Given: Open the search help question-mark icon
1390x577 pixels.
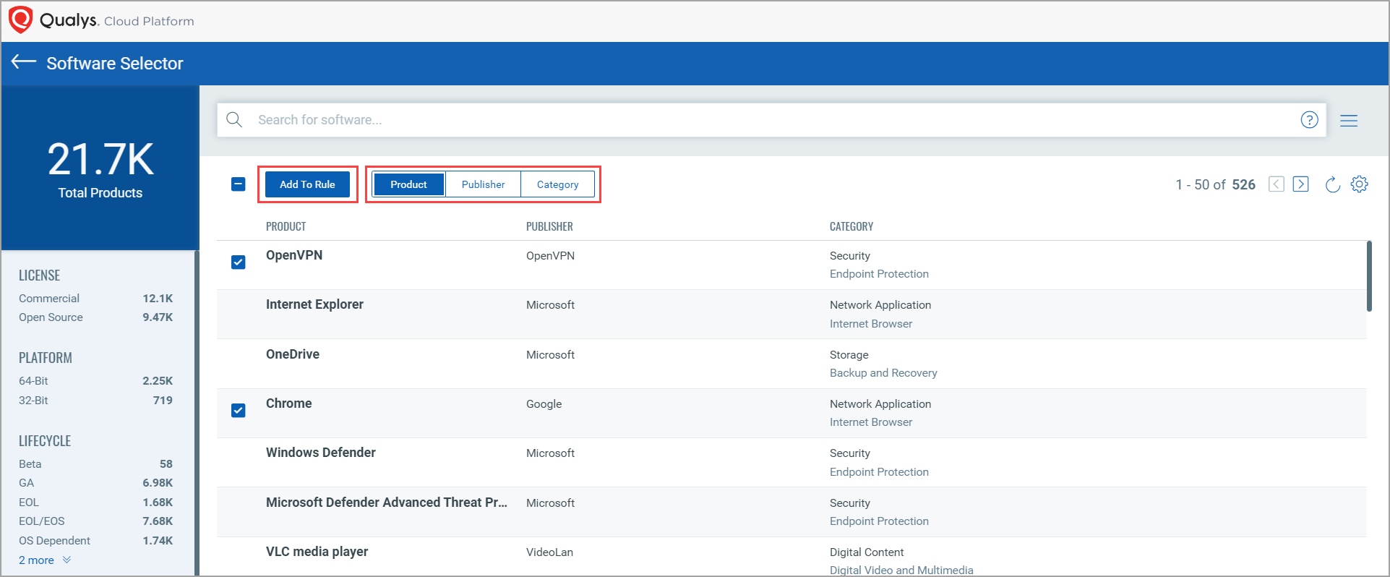Looking at the screenshot, I should pos(1309,120).
